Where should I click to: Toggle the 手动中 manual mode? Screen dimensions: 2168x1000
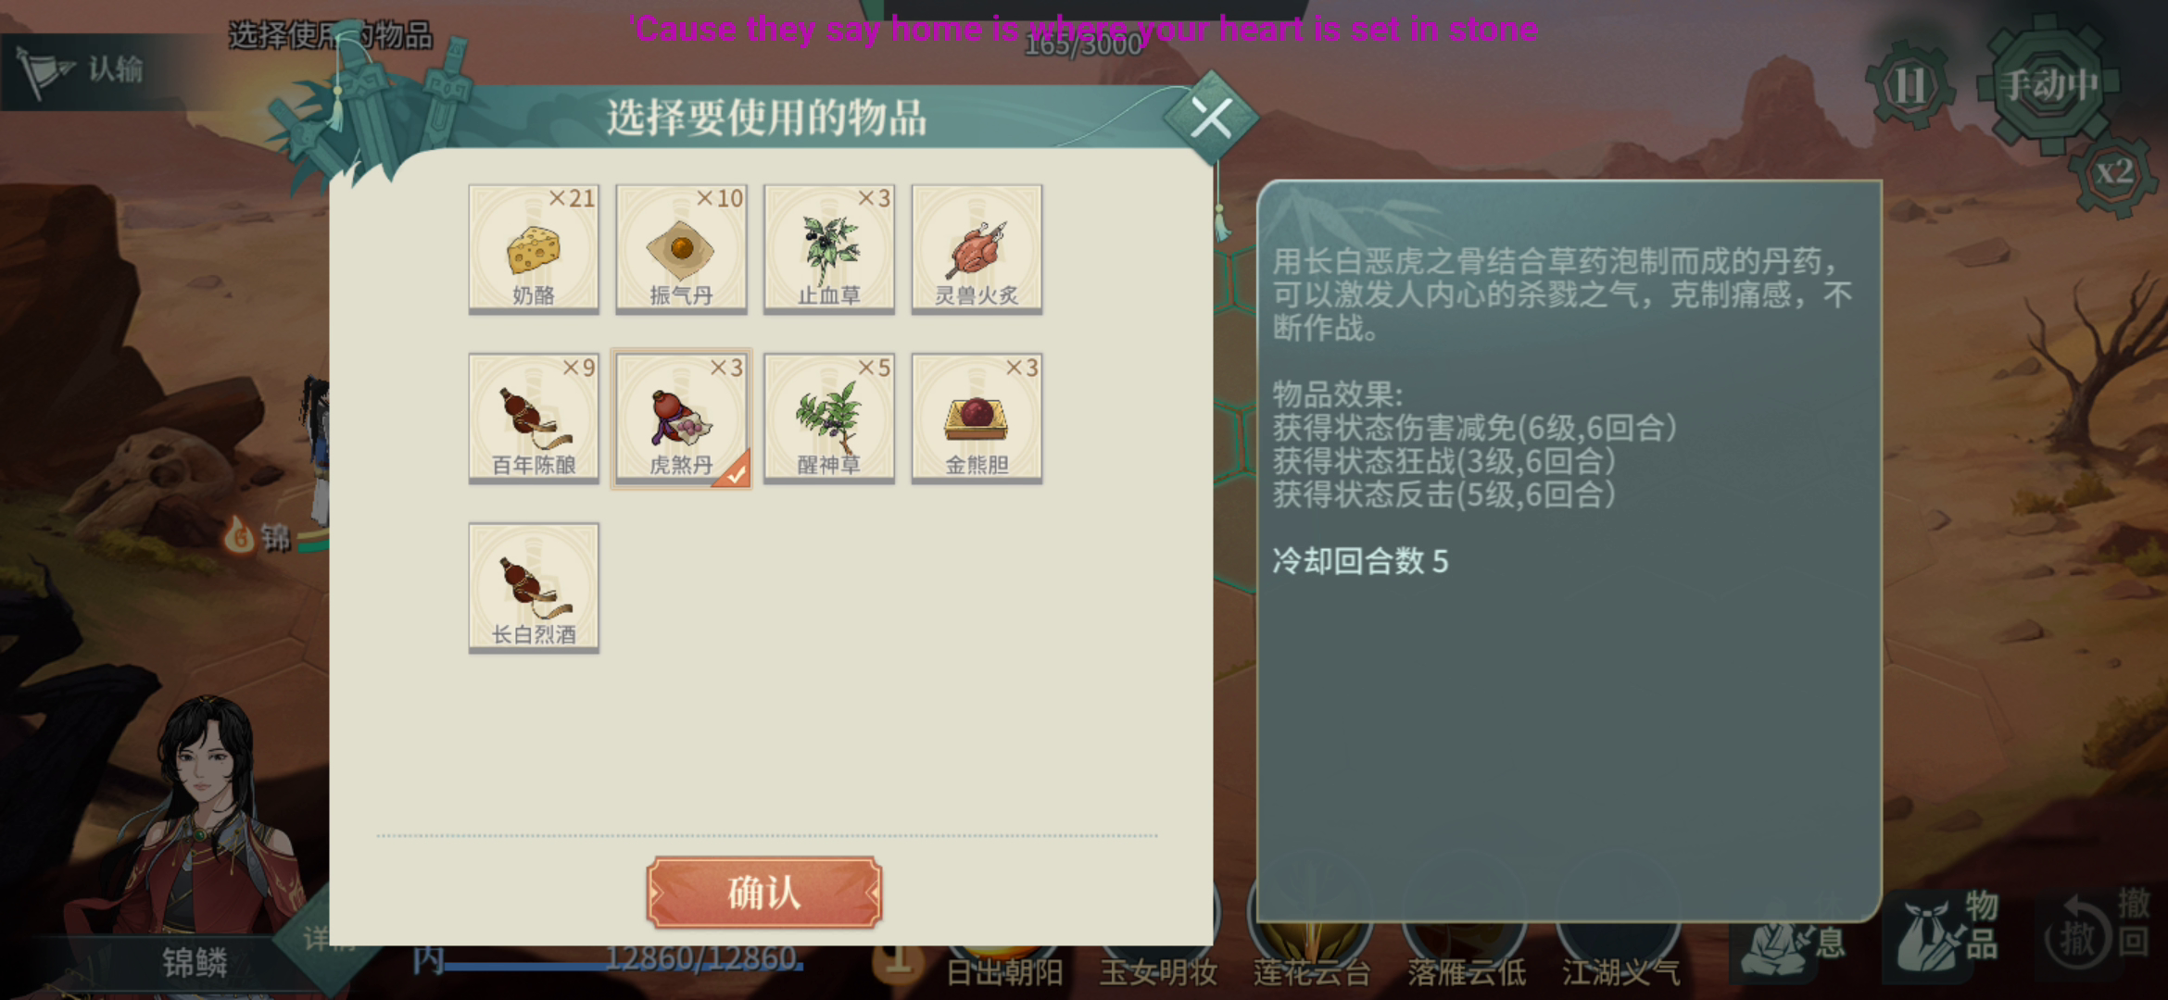point(2048,85)
